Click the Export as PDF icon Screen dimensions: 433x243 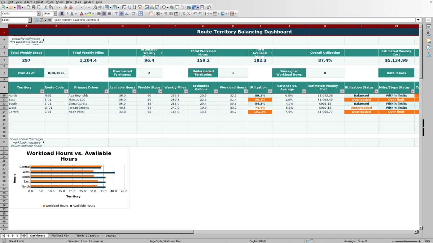point(28,7)
